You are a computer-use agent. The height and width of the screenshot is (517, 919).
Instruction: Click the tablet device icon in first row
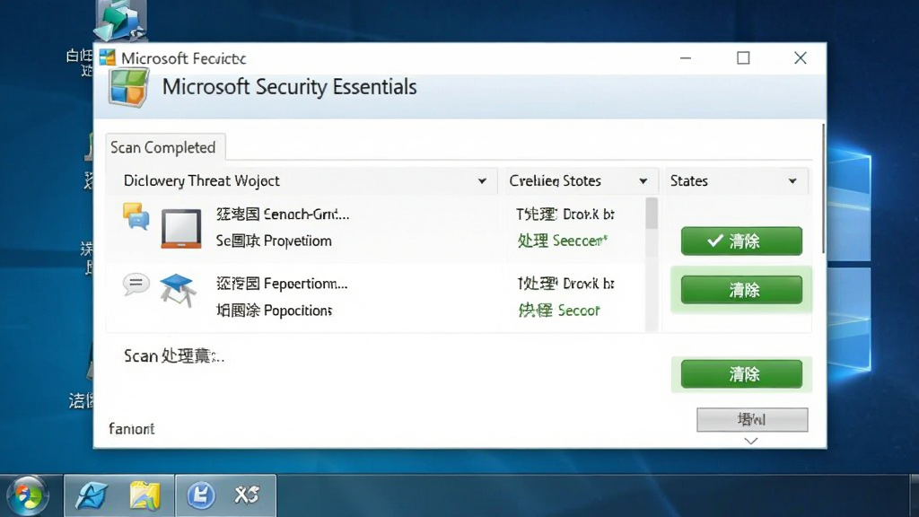(181, 229)
